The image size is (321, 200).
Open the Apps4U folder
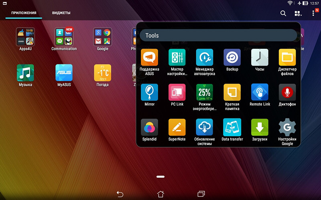(x=25, y=37)
